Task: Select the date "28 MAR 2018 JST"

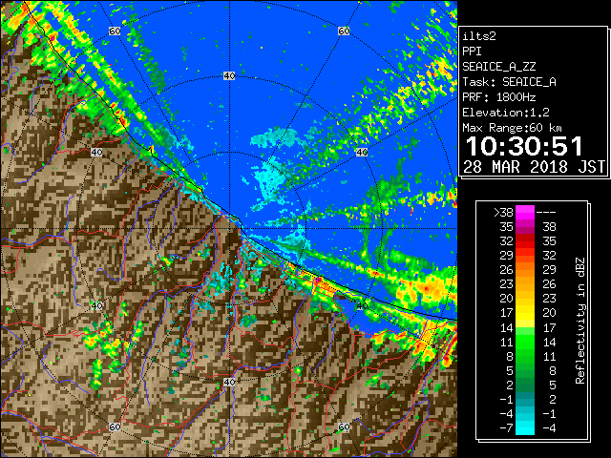Action: point(534,167)
